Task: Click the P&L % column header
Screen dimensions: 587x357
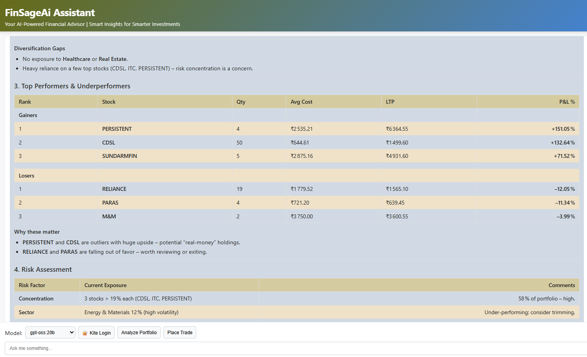Action: (x=567, y=101)
